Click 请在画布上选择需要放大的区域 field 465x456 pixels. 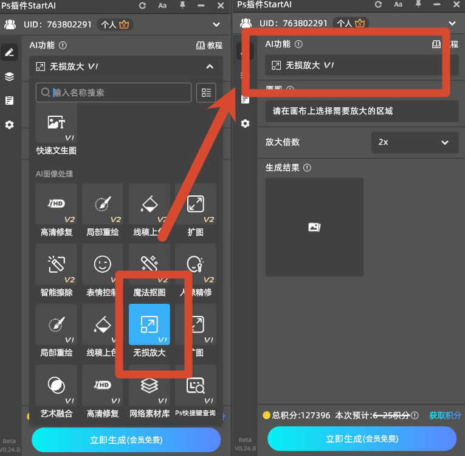point(362,111)
